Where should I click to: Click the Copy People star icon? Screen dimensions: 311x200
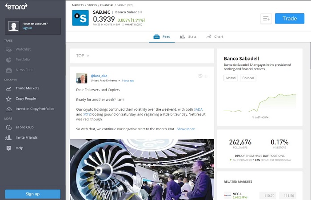coord(8,99)
